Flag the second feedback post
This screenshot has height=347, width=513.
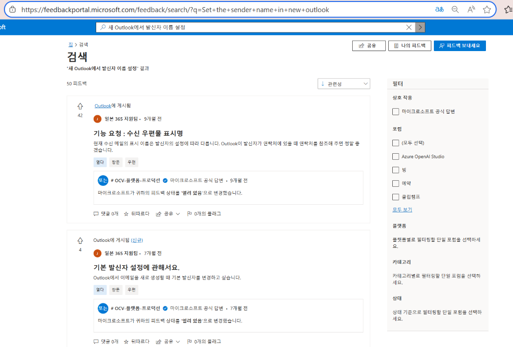click(x=204, y=341)
